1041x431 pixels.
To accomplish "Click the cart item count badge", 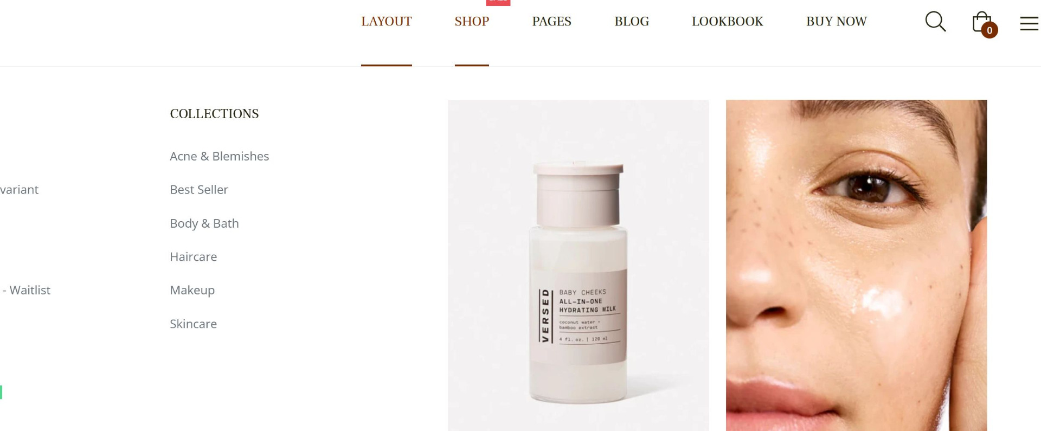I will [x=989, y=30].
